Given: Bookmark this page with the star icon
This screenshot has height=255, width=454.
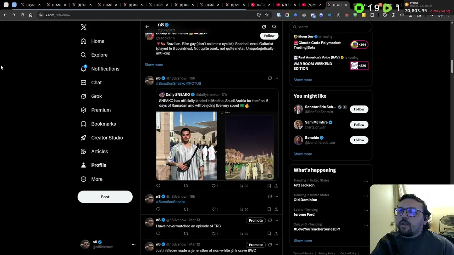Looking at the screenshot, I should (x=267, y=15).
